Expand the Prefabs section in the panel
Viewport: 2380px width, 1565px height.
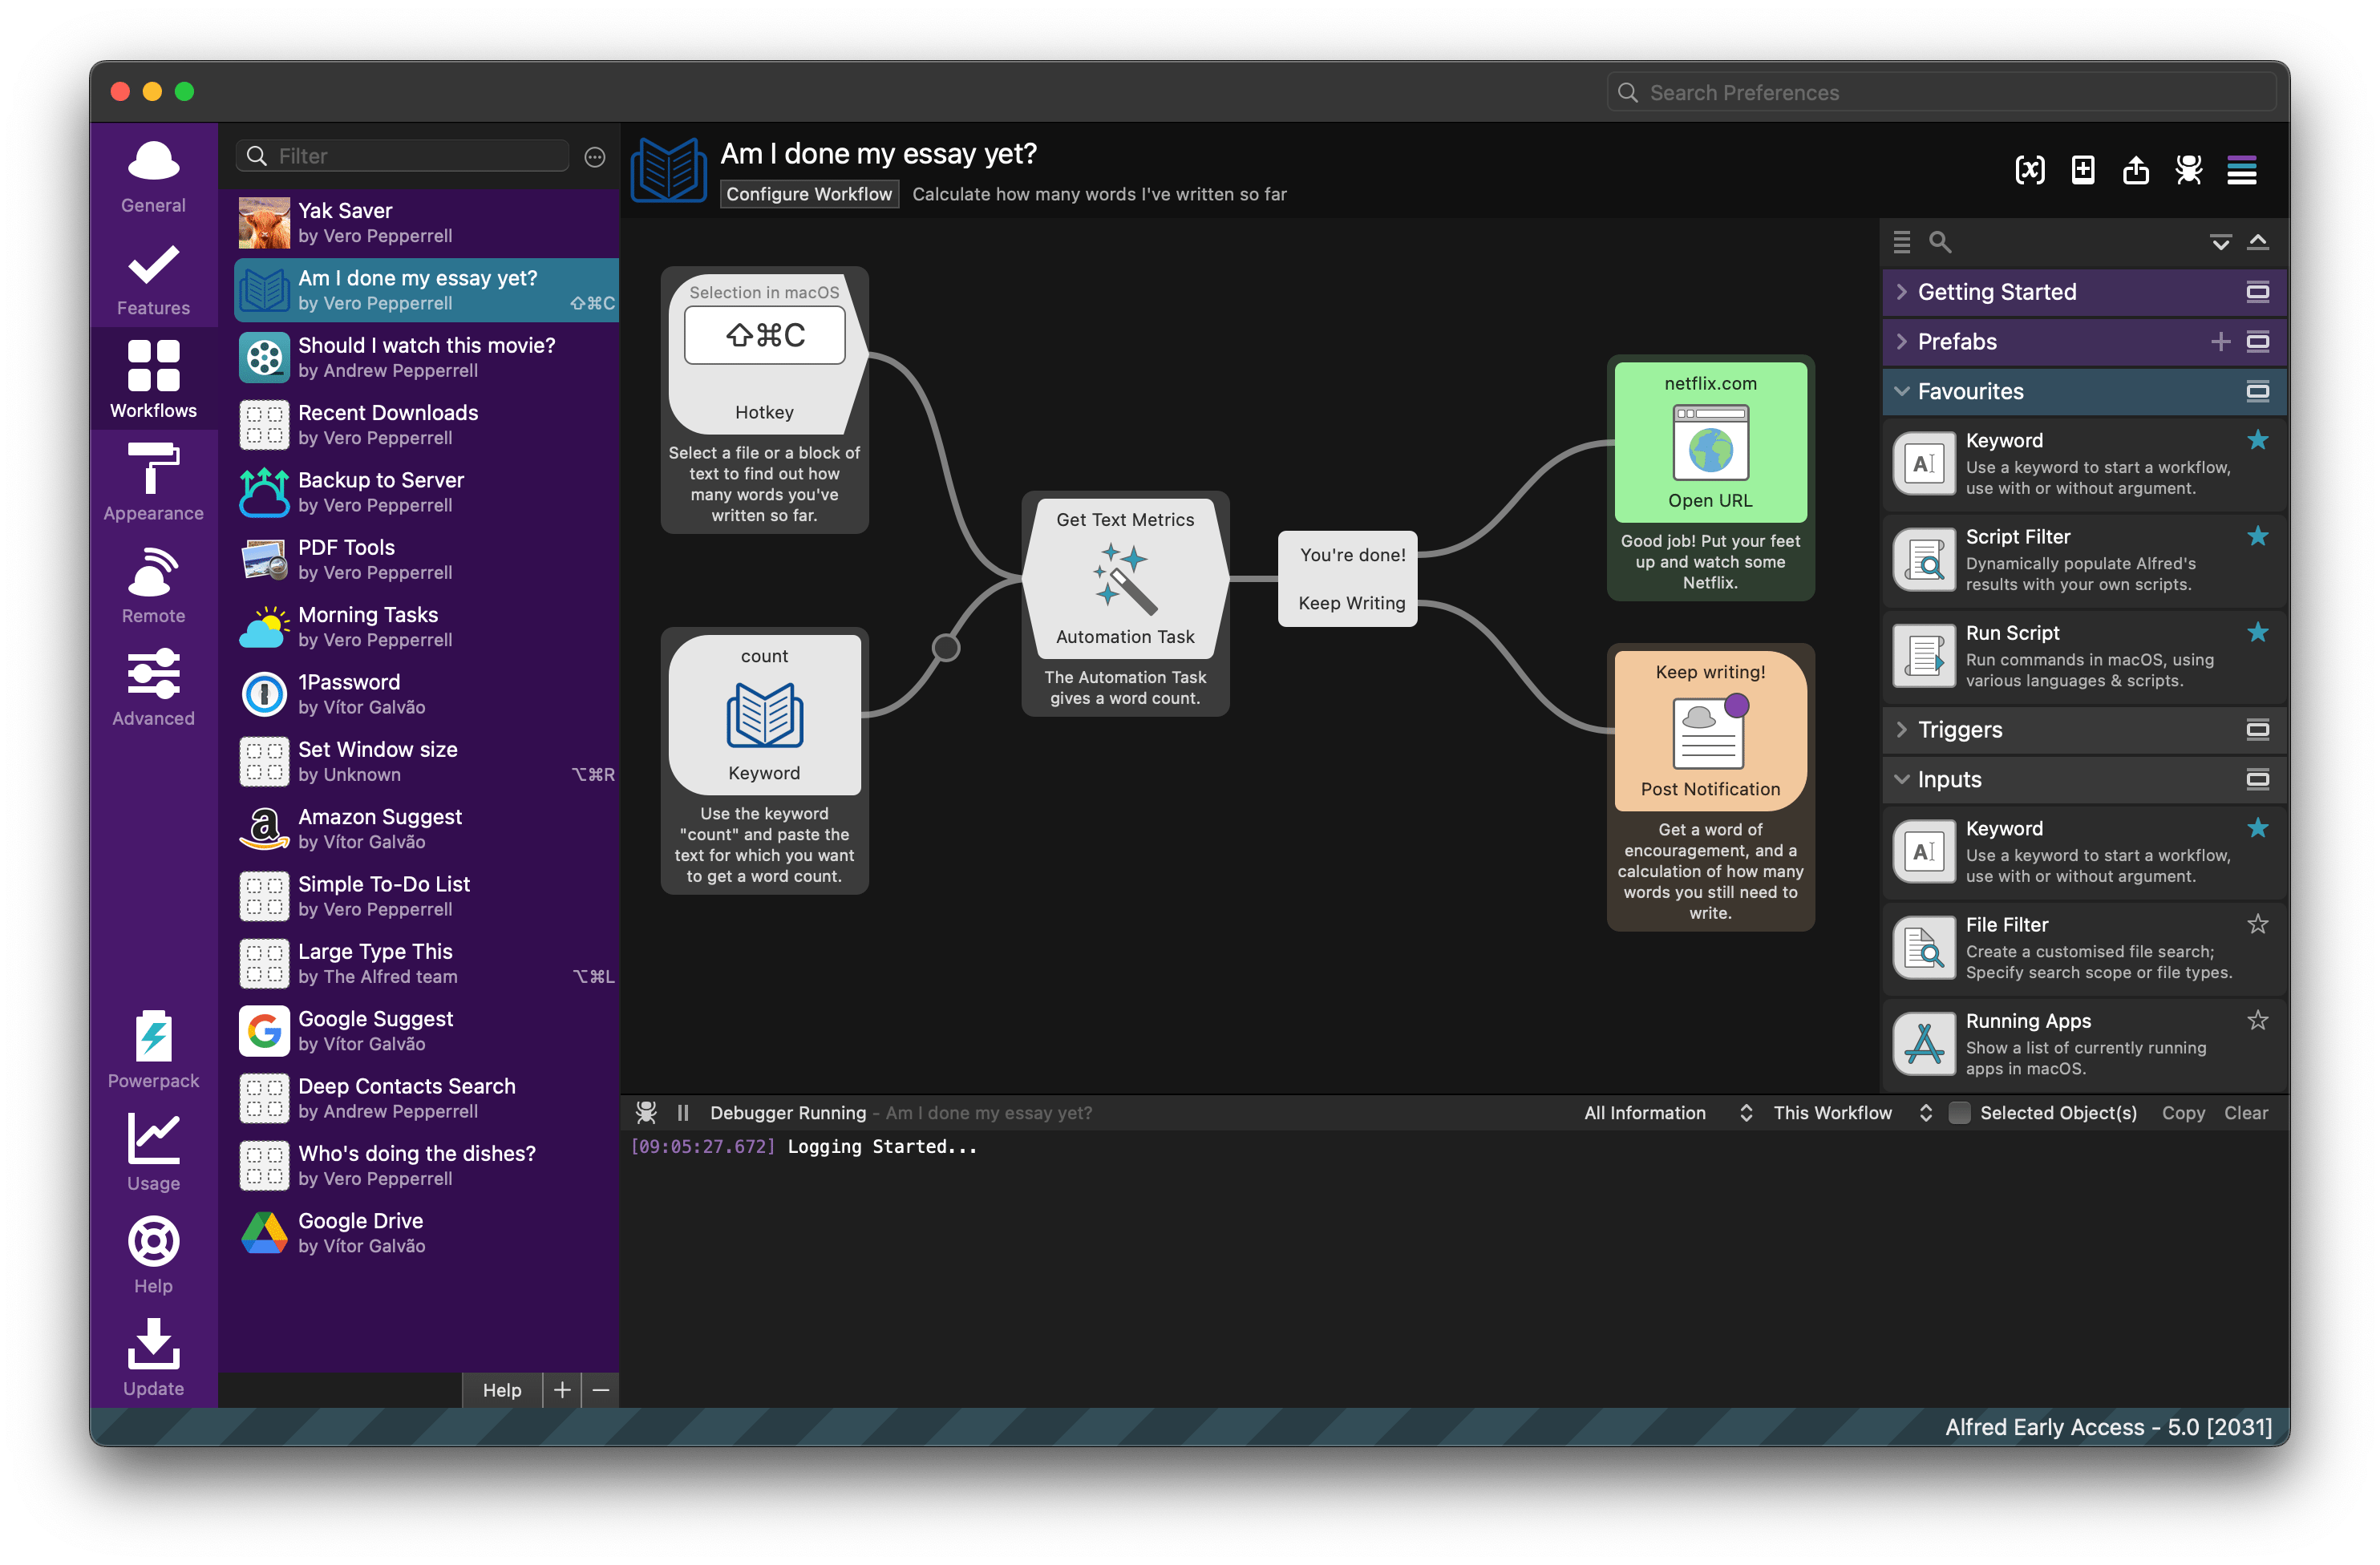pyautogui.click(x=1910, y=341)
